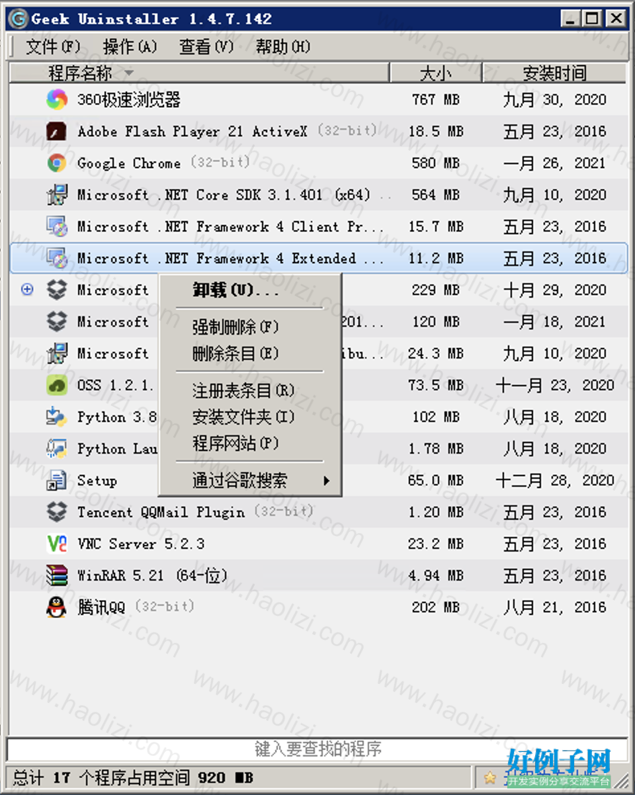
Task: Select 删除条目(E) in the context menu
Action: point(250,353)
